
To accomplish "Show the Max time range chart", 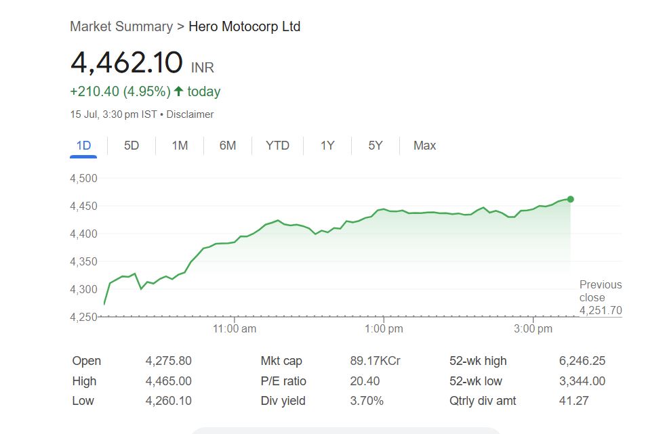I will pyautogui.click(x=424, y=146).
